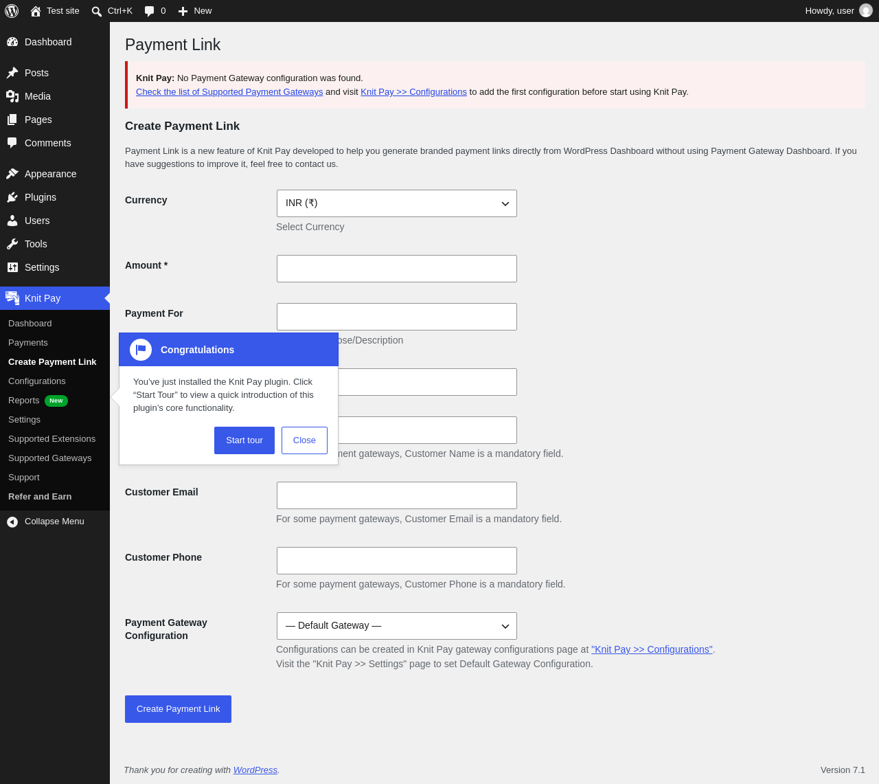879x784 pixels.
Task: Expand the Currency INR dropdown
Action: (397, 203)
